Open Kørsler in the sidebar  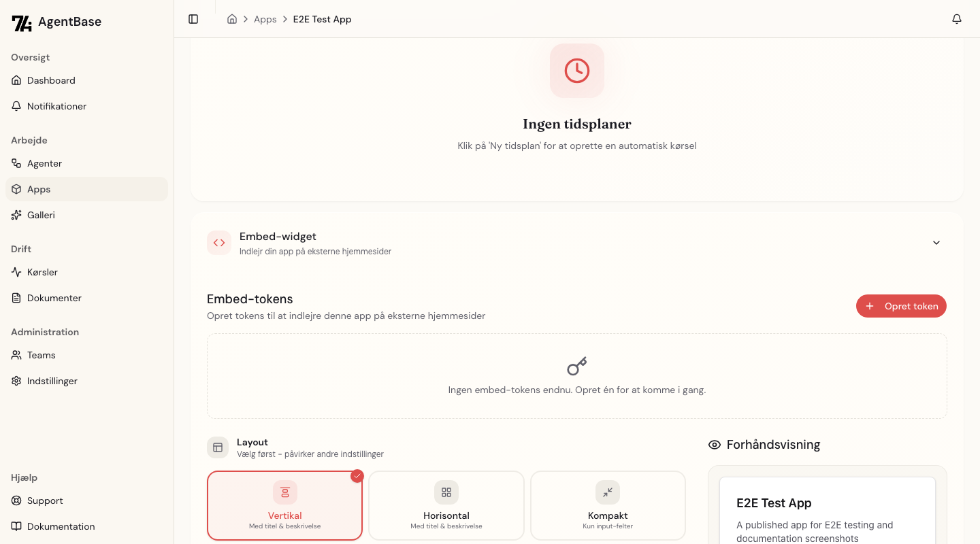click(42, 272)
